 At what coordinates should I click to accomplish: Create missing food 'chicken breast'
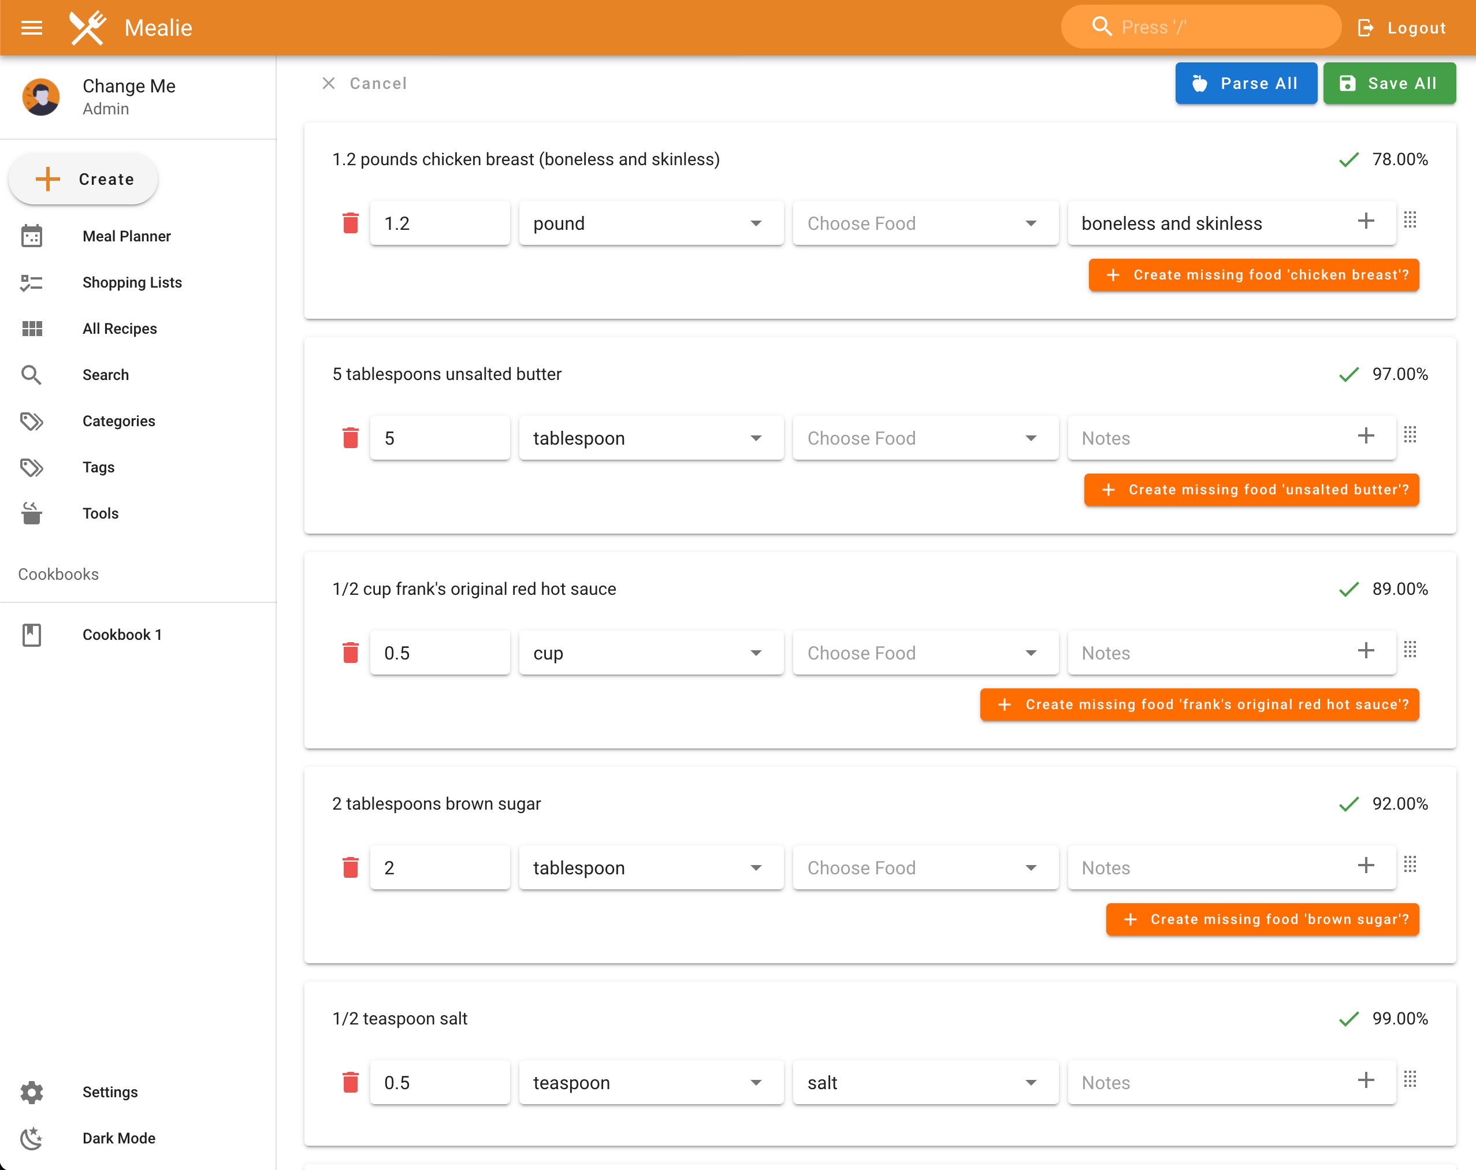(1253, 275)
